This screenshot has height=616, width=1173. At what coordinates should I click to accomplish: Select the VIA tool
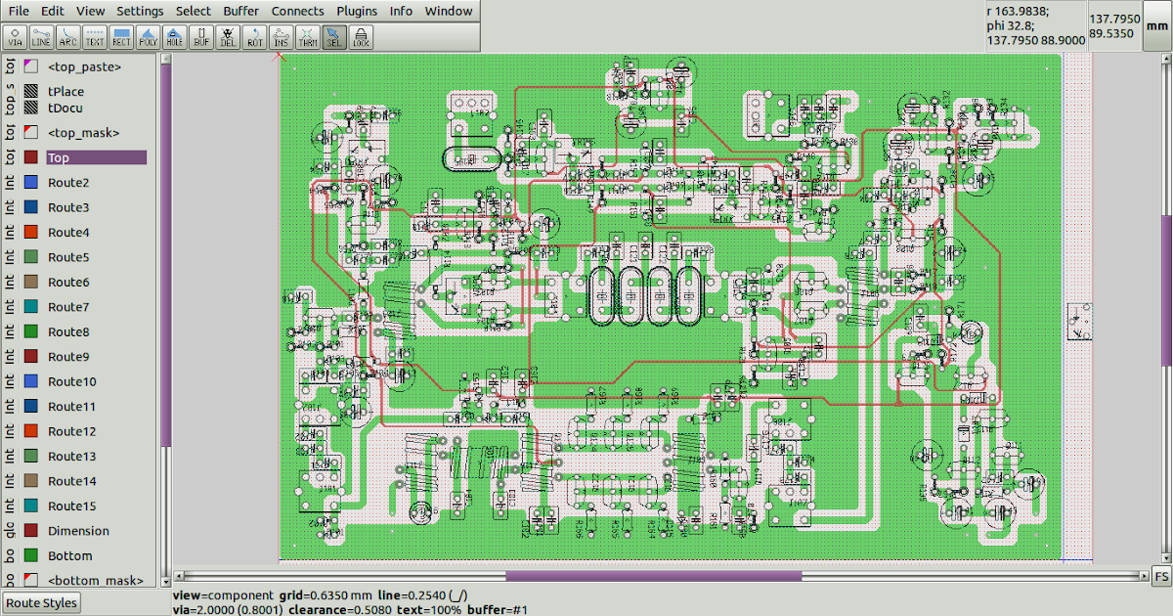click(16, 37)
